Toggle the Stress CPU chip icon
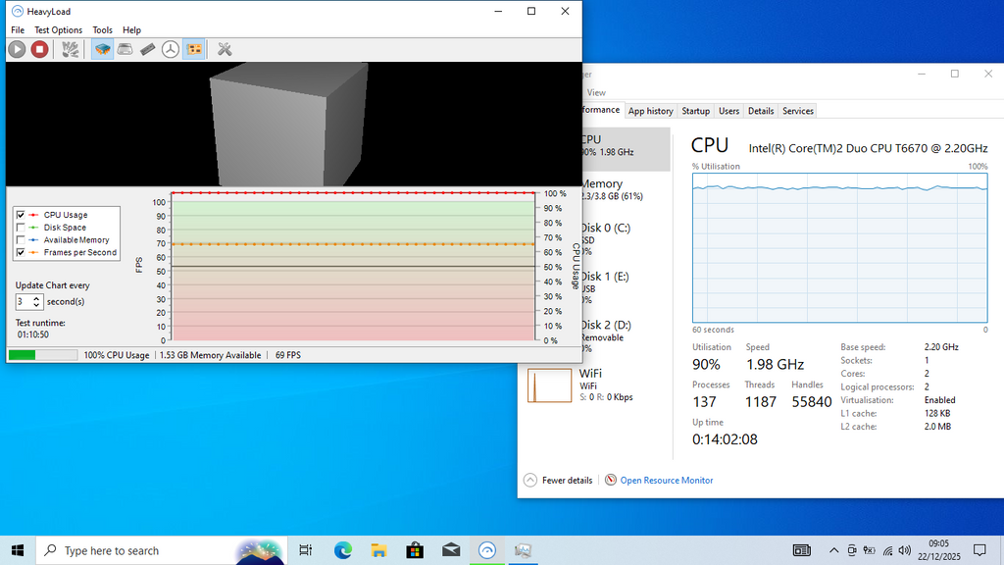The width and height of the screenshot is (1004, 565). pyautogui.click(x=102, y=49)
